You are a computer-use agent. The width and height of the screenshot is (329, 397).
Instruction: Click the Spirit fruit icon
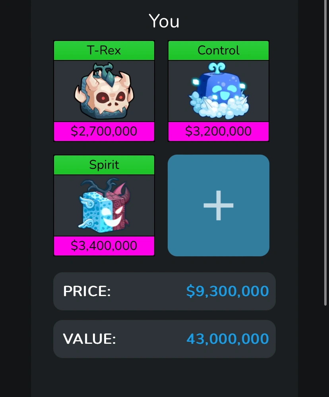pyautogui.click(x=104, y=205)
